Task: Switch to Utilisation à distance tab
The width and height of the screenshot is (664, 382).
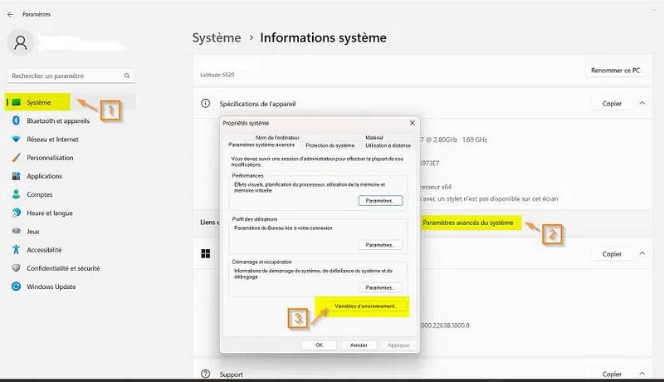Action: pos(388,145)
